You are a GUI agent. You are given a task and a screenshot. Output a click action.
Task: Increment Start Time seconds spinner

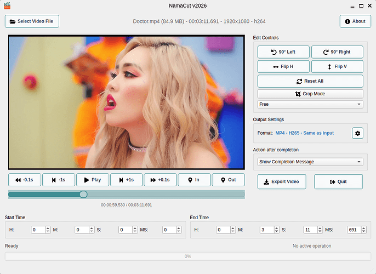(x=135, y=228)
